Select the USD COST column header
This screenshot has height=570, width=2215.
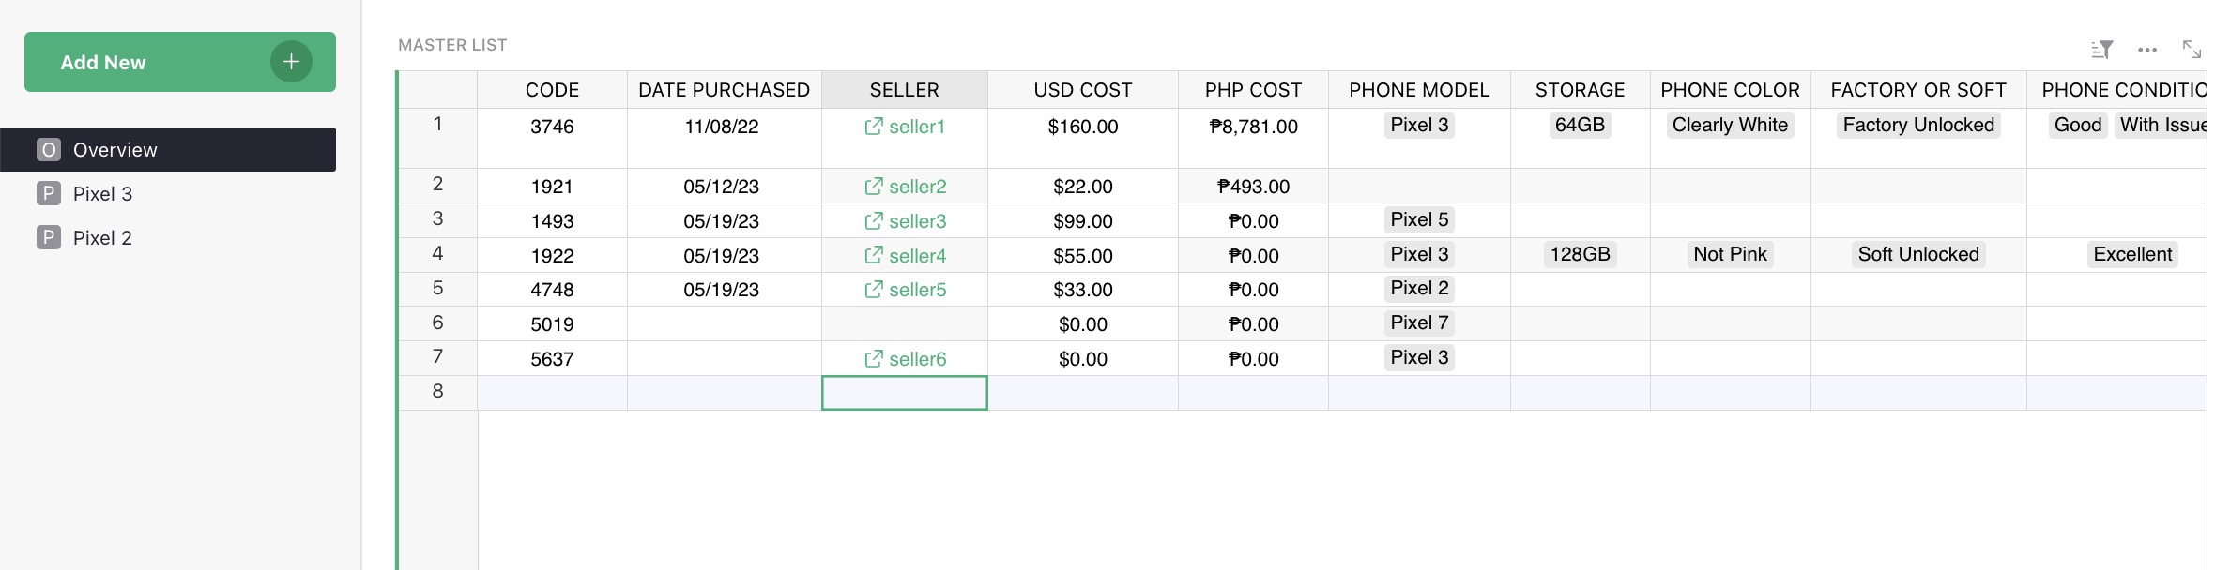1083,90
